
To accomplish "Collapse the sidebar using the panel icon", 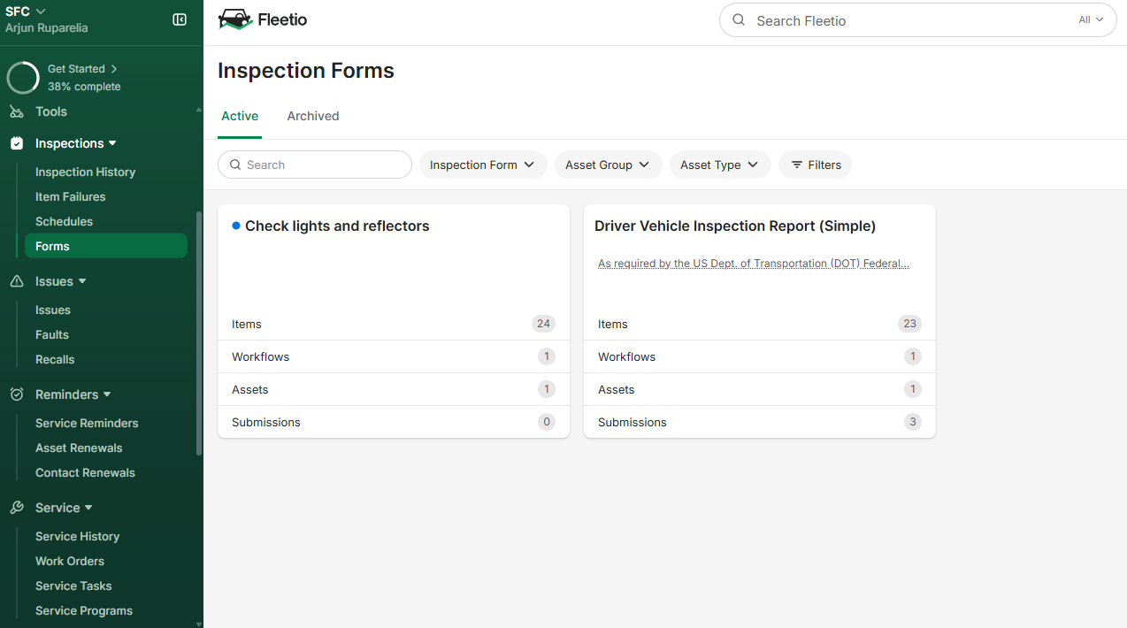I will click(x=180, y=19).
